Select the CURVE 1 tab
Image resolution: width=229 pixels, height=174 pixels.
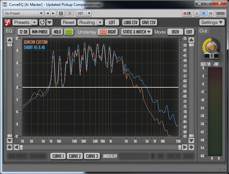point(58,156)
